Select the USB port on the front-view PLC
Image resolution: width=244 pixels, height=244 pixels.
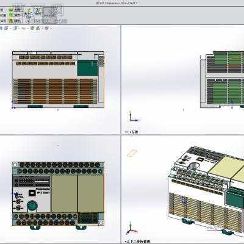(32, 193)
